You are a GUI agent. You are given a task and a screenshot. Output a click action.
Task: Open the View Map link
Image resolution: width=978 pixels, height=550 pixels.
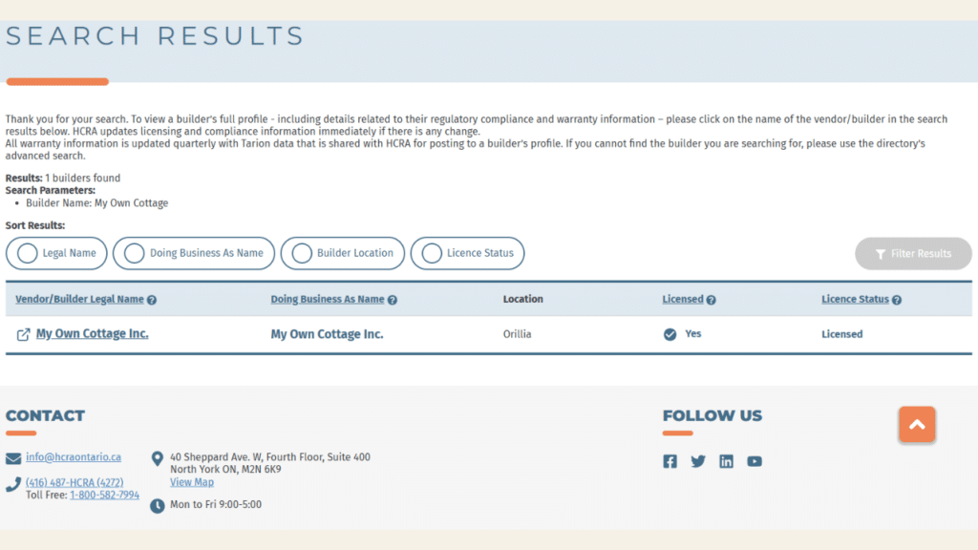coord(191,482)
